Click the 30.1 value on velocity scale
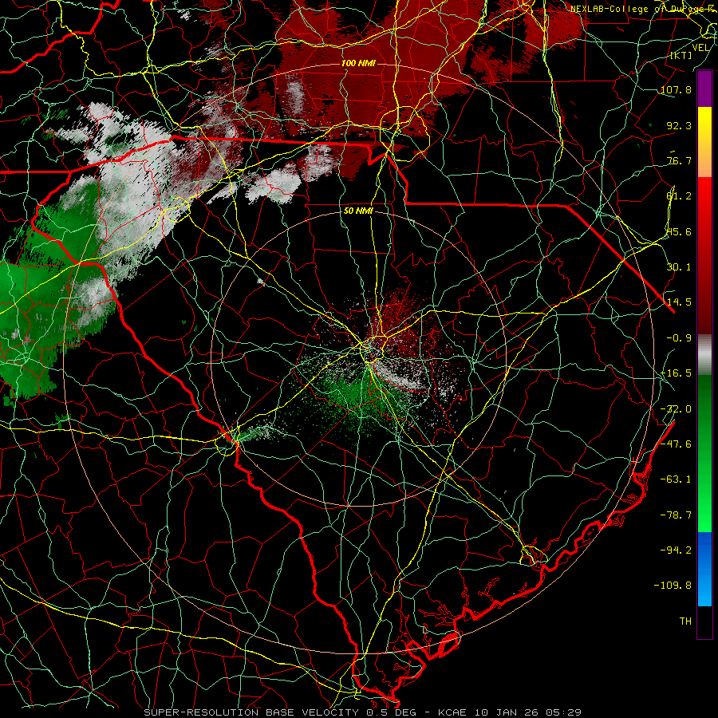718x718 pixels. click(679, 267)
